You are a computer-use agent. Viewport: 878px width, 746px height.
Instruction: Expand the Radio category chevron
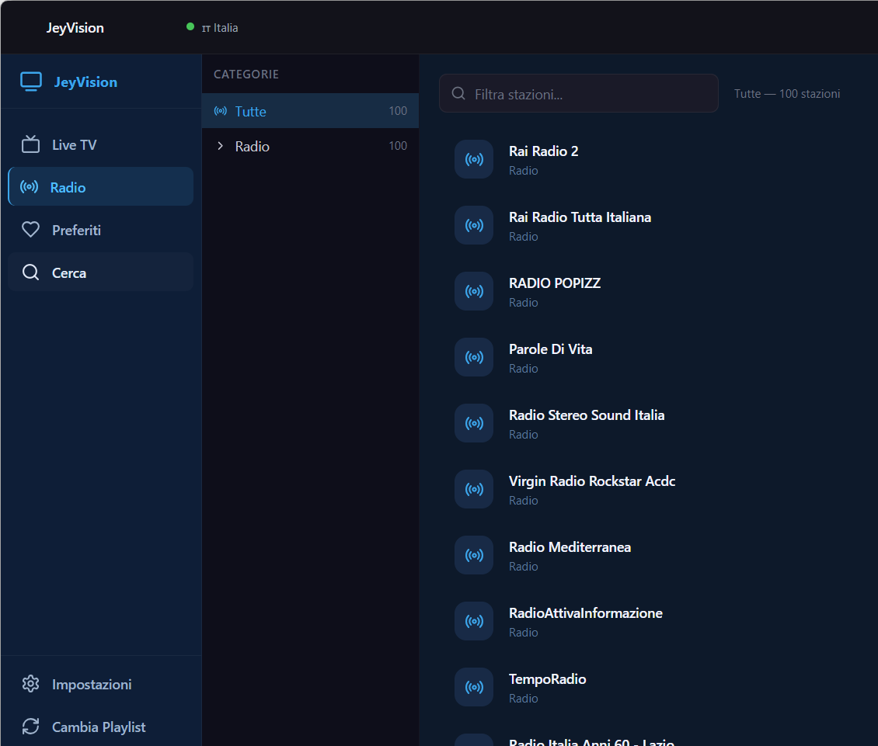point(220,146)
